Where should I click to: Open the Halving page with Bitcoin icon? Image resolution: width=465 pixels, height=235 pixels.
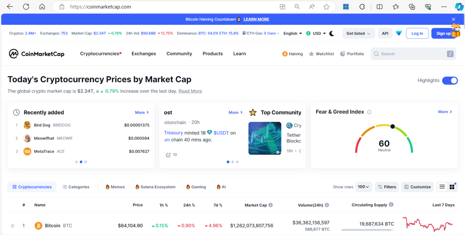pos(293,54)
